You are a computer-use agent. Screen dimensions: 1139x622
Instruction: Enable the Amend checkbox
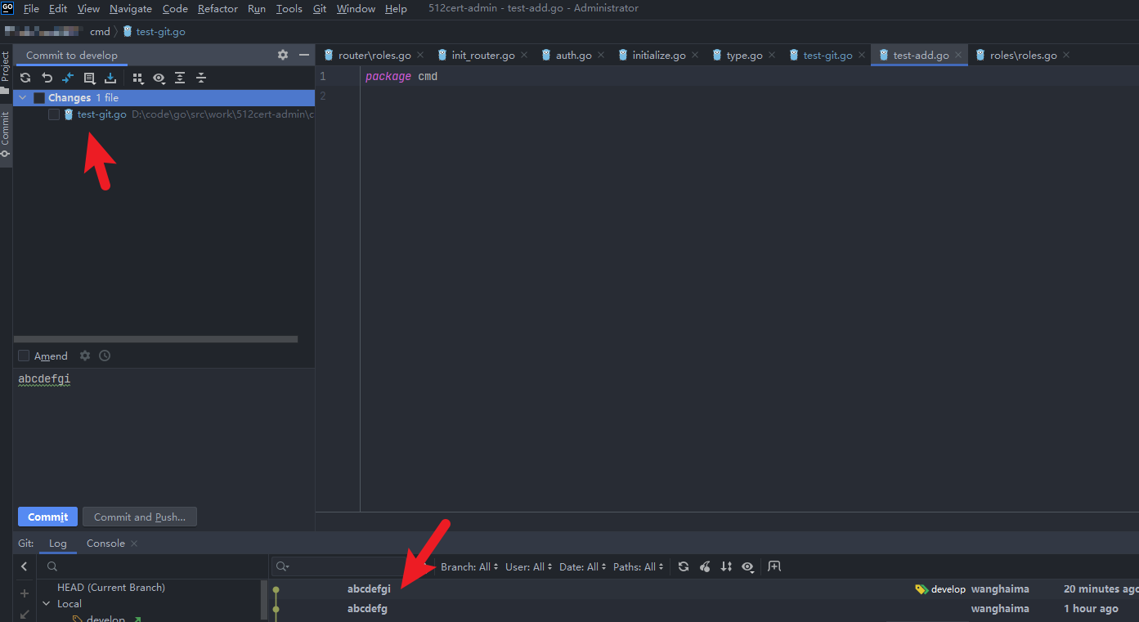pos(24,356)
